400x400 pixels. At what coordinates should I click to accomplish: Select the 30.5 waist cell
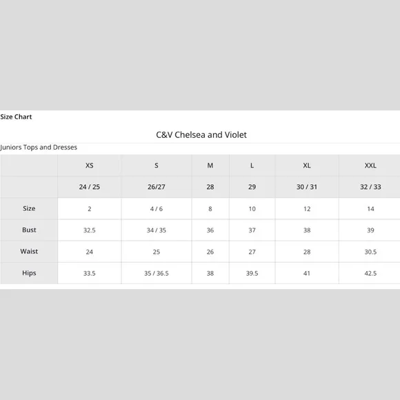coord(370,252)
